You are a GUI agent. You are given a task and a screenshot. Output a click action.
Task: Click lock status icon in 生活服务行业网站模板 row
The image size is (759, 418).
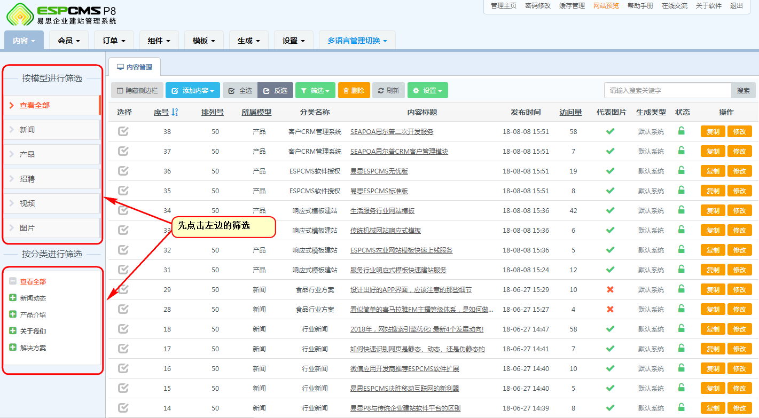pyautogui.click(x=681, y=210)
